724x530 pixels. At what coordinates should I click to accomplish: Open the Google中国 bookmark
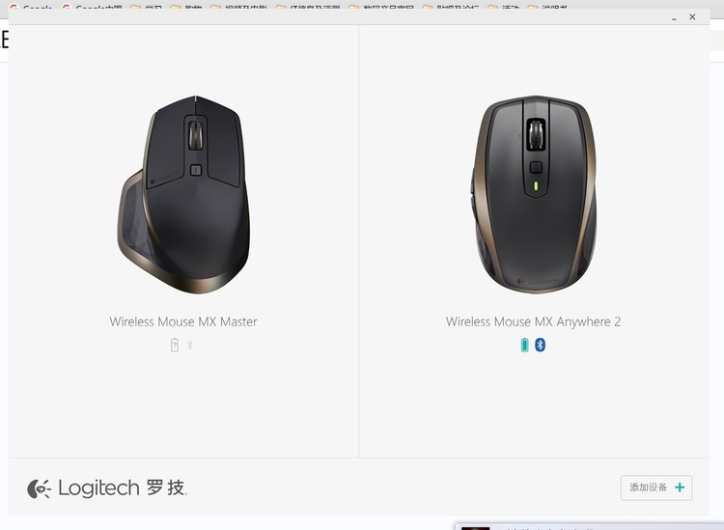coord(93,8)
